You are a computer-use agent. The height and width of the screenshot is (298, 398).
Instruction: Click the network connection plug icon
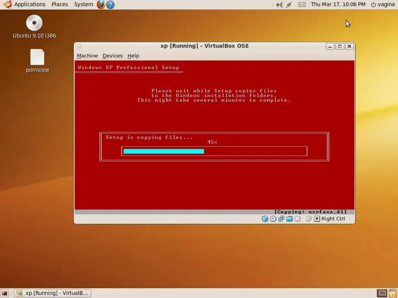[289, 5]
